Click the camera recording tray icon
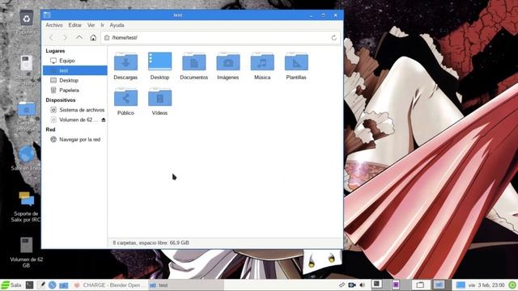The width and height of the screenshot is (518, 291). click(x=352, y=285)
